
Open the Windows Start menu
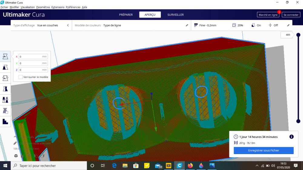click(5, 165)
